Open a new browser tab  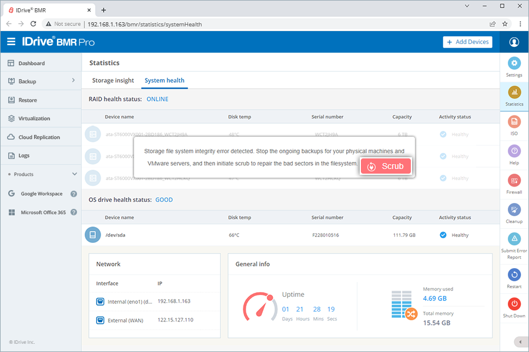103,10
